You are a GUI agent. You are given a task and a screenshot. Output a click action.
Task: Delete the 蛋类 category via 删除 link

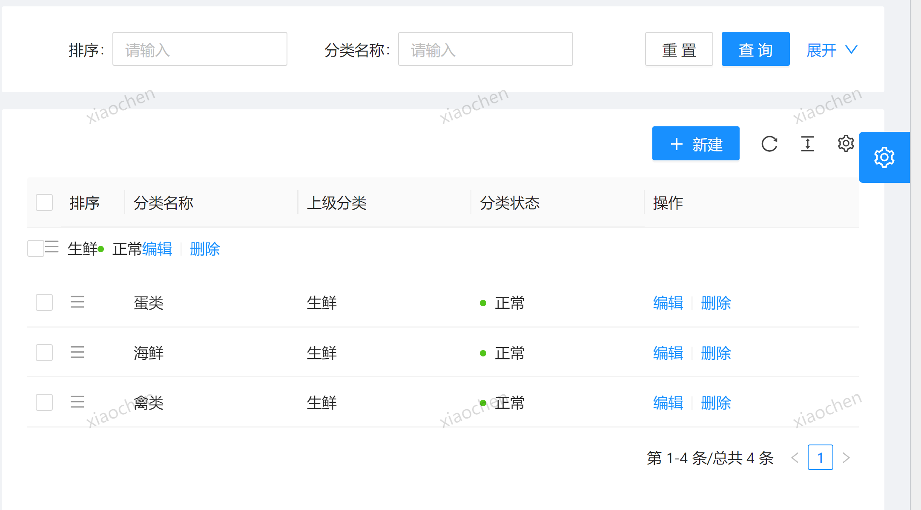(x=716, y=302)
